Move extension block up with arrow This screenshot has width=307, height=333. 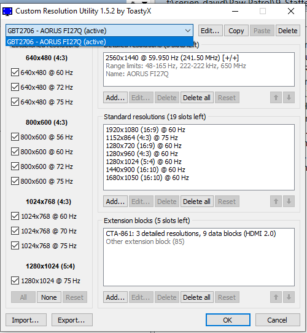tap(276, 297)
